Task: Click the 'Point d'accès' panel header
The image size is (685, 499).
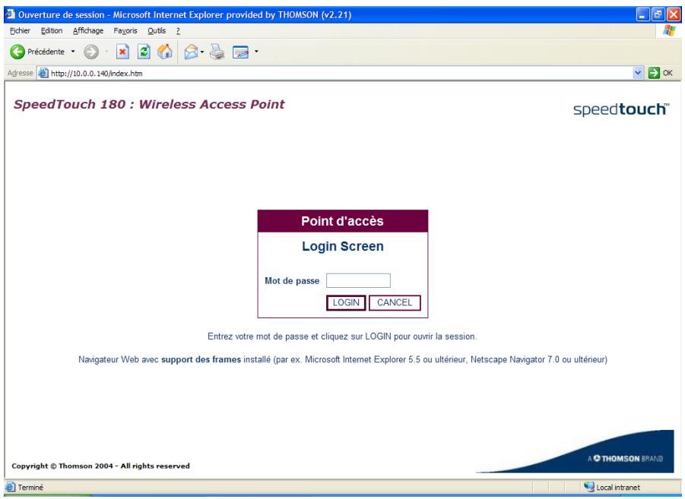Action: pyautogui.click(x=342, y=221)
